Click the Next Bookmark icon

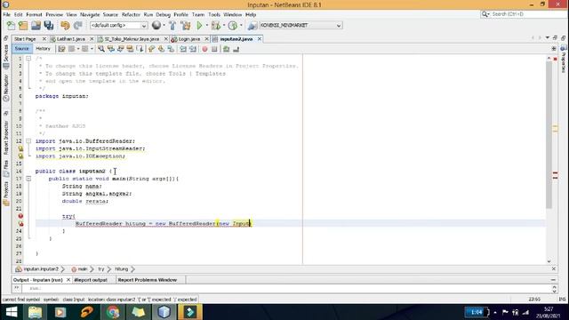click(x=161, y=49)
